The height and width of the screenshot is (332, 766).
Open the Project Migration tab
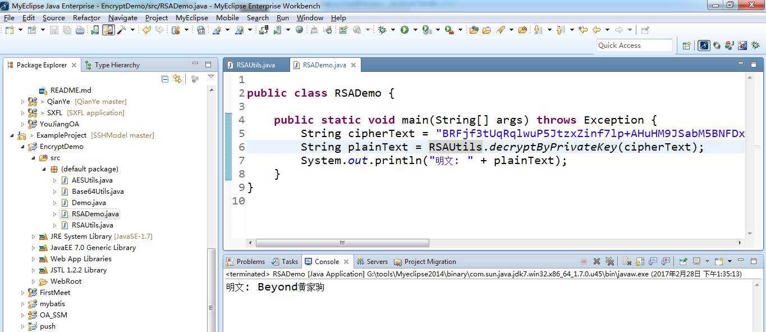click(425, 261)
